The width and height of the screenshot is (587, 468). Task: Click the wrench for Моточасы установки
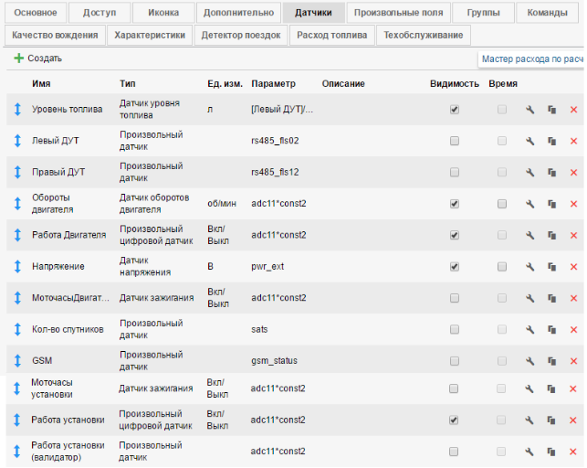click(x=529, y=388)
